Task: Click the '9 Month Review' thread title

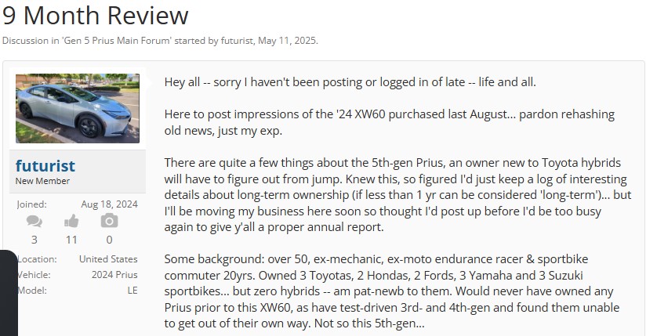Action: click(x=95, y=15)
